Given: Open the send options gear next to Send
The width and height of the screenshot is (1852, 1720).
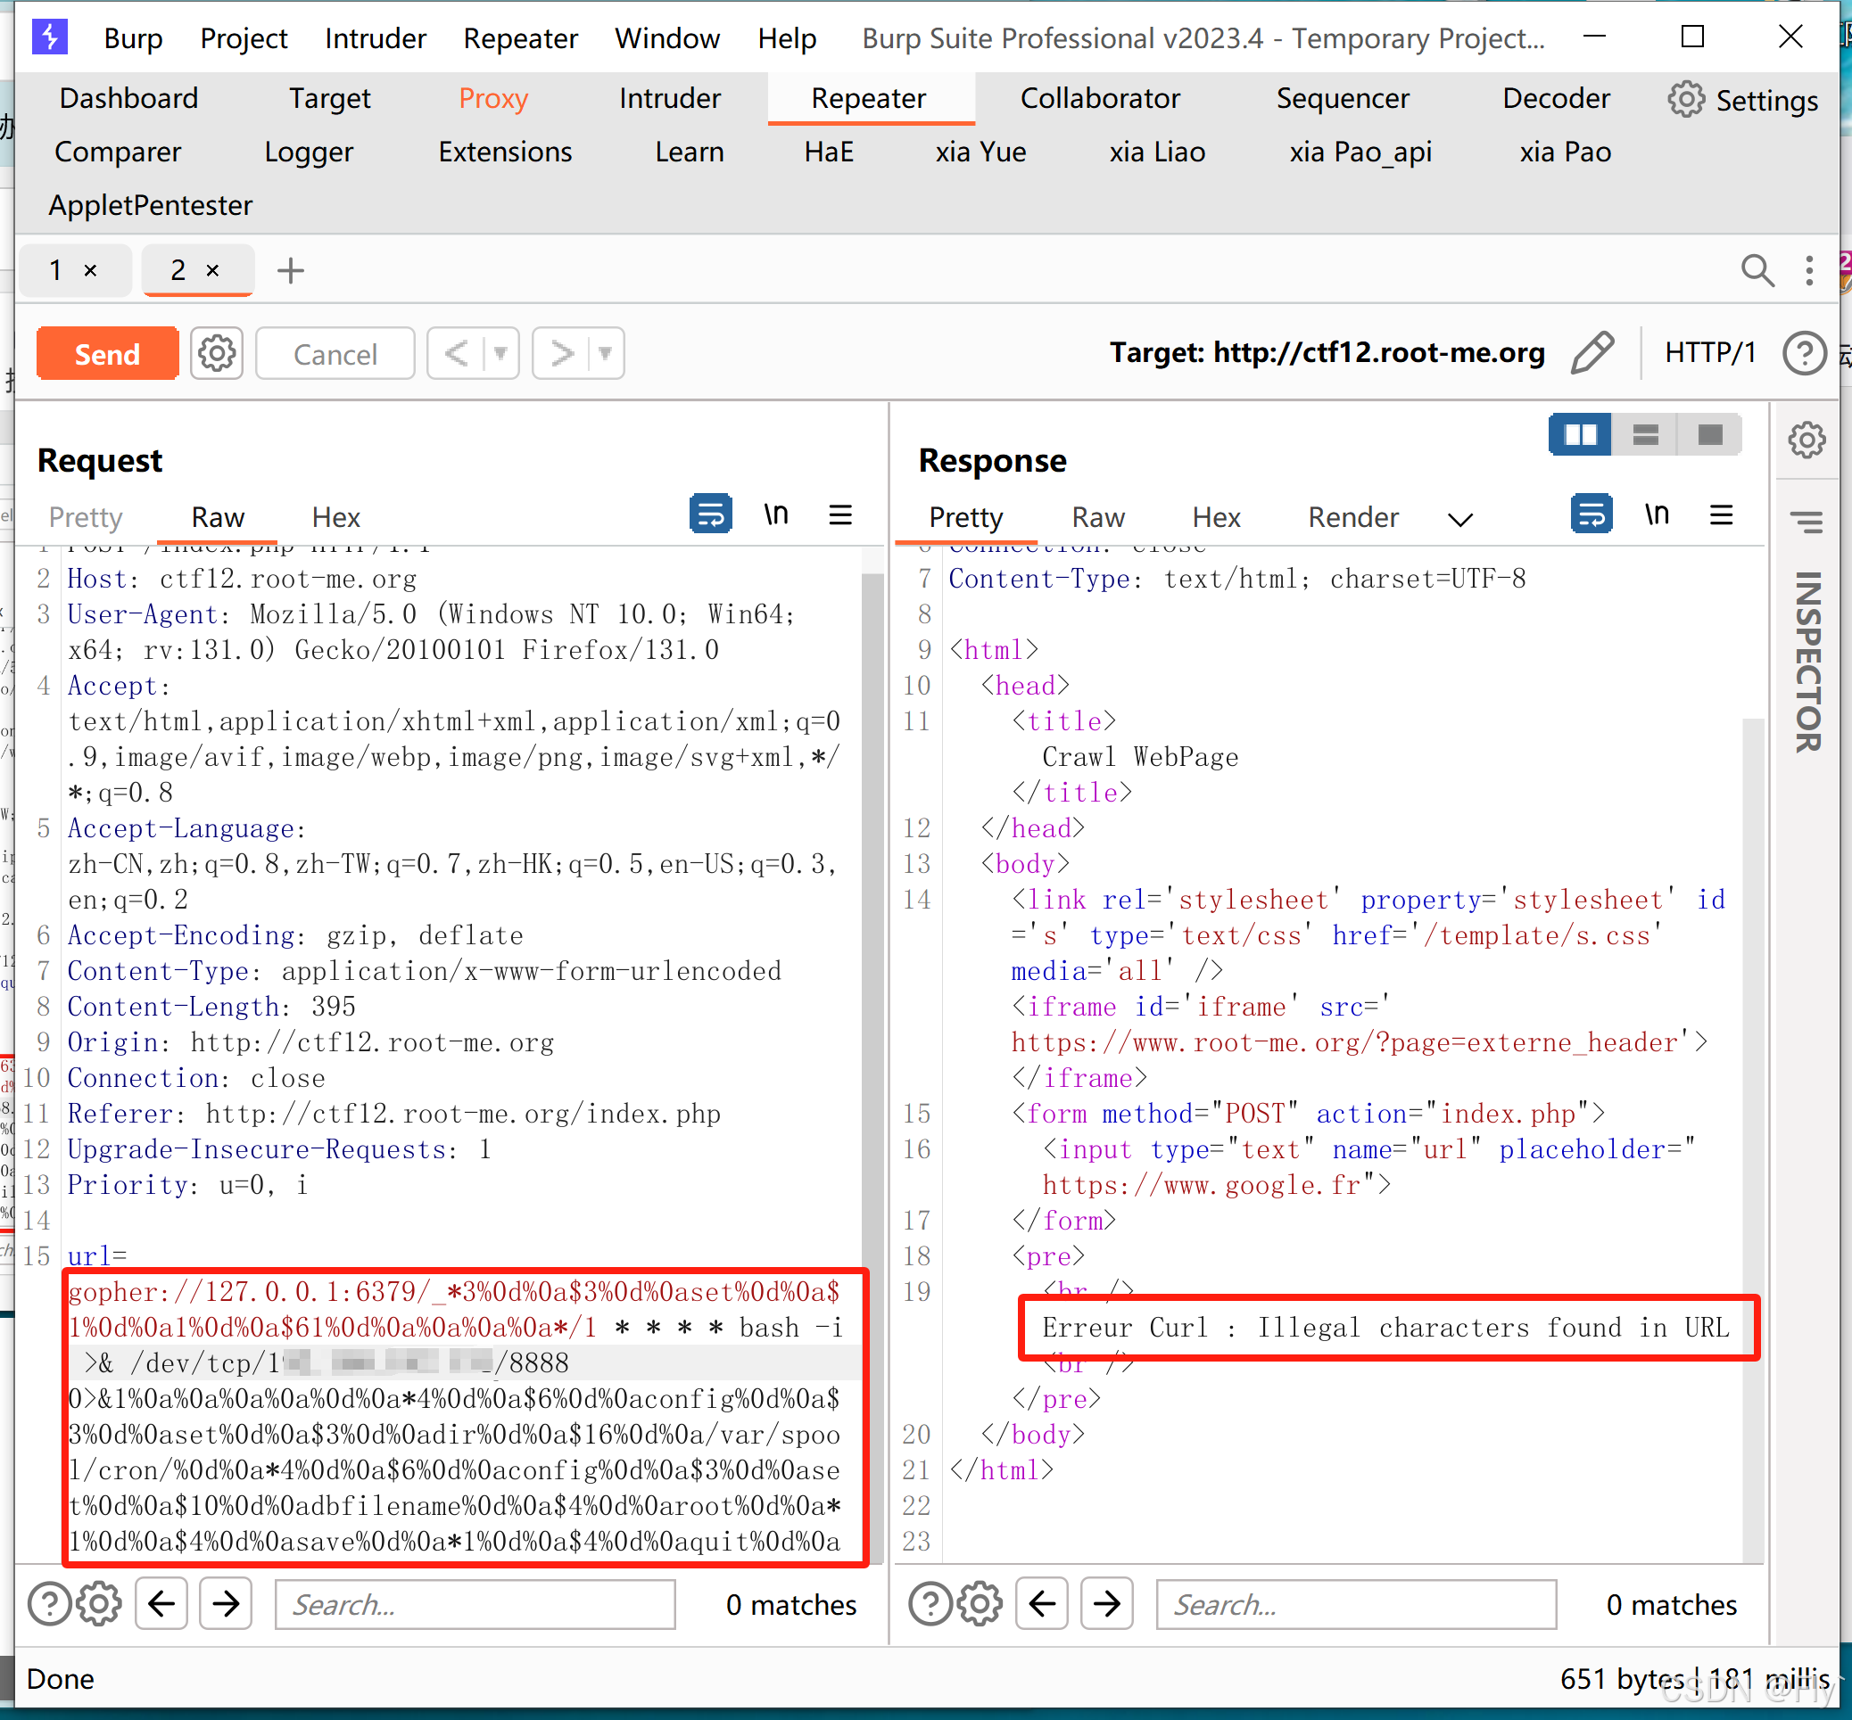Looking at the screenshot, I should click(x=217, y=354).
